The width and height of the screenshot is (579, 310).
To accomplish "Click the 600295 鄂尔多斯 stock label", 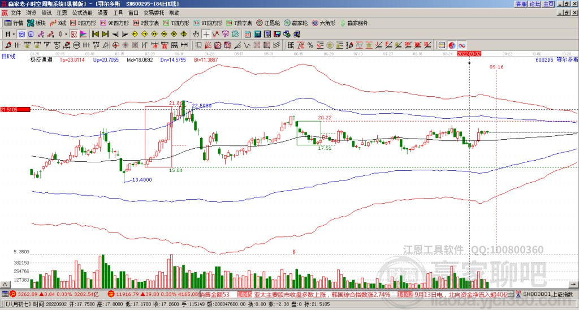I will (556, 59).
